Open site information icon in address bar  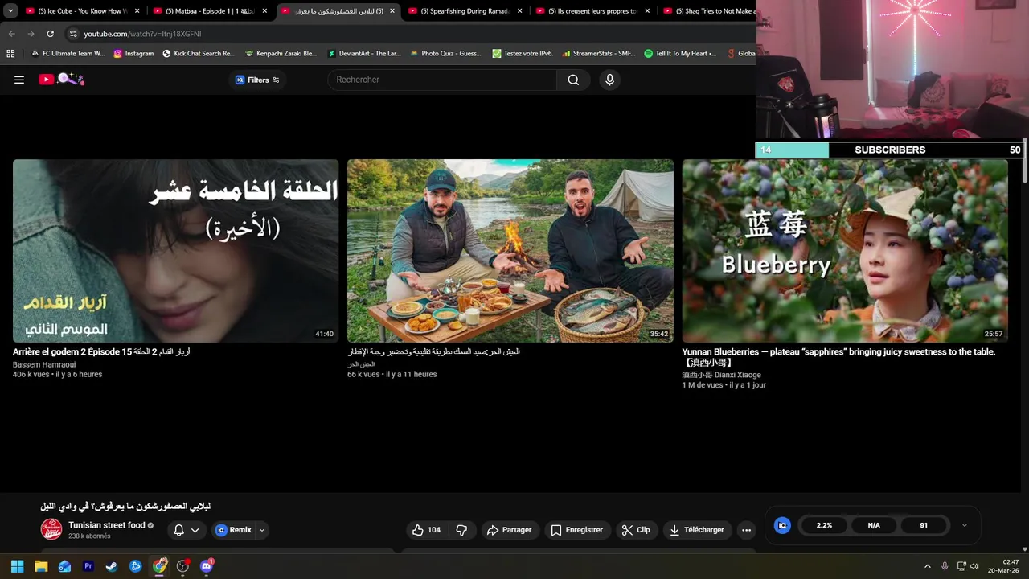(x=73, y=34)
